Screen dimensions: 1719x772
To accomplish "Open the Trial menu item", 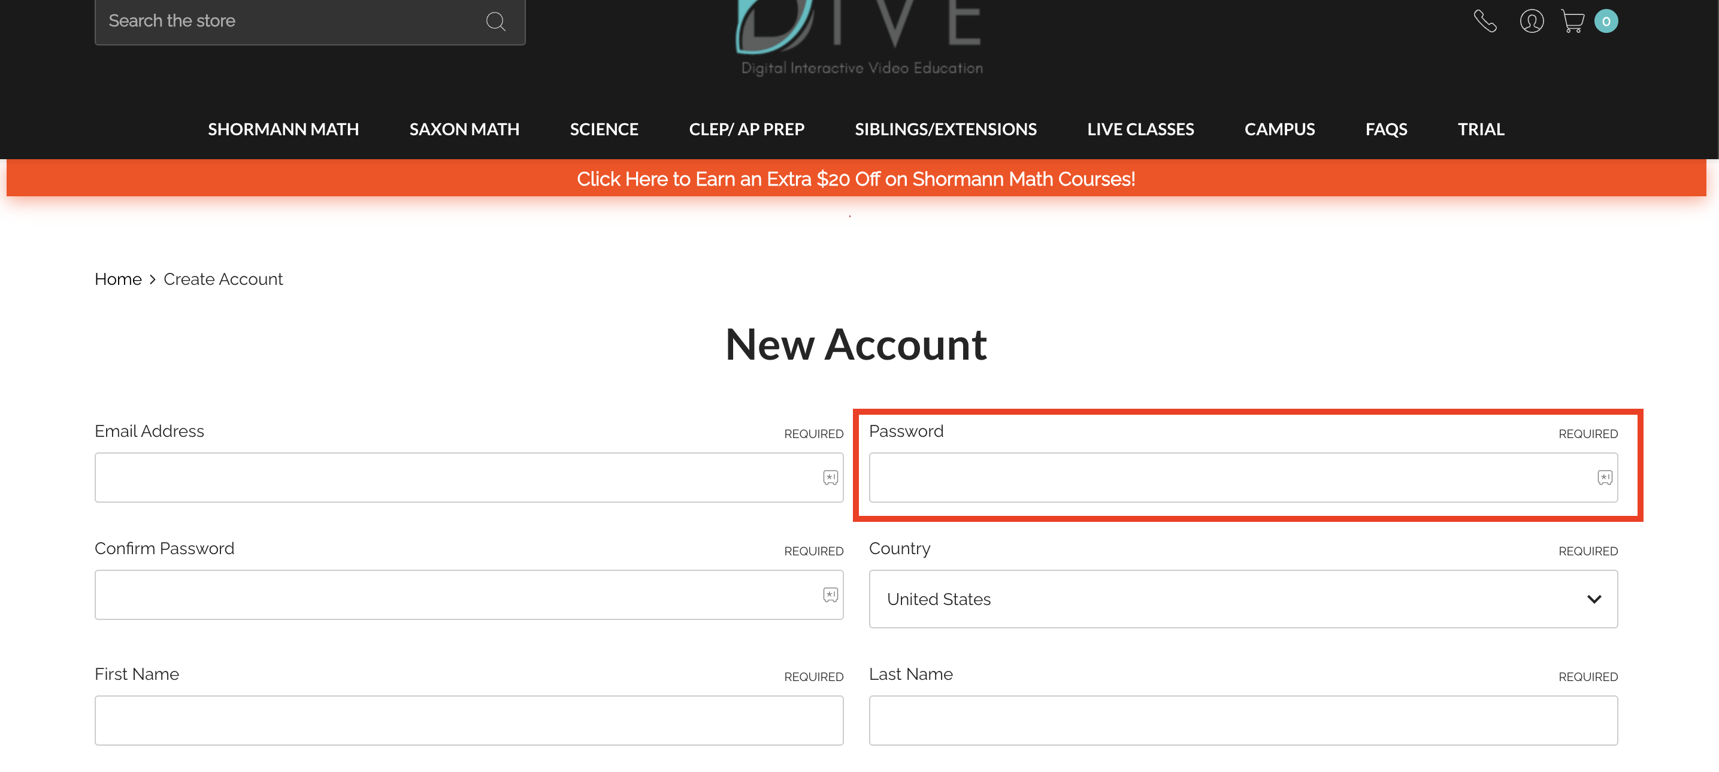I will [1481, 129].
